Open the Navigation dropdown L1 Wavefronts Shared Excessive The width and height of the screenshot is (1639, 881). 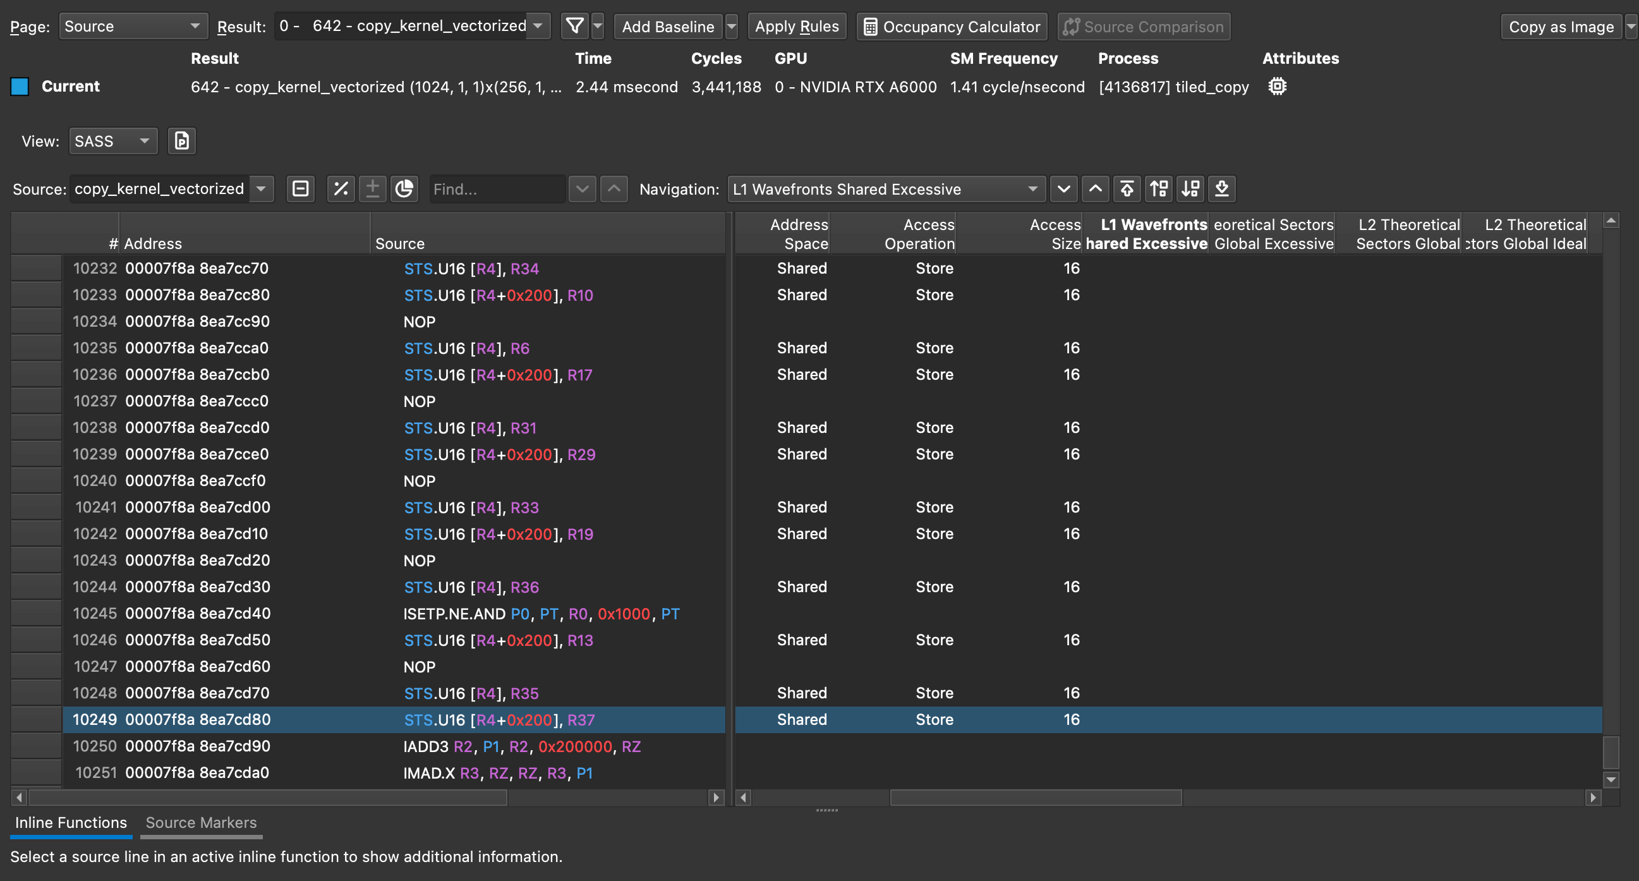pos(885,189)
